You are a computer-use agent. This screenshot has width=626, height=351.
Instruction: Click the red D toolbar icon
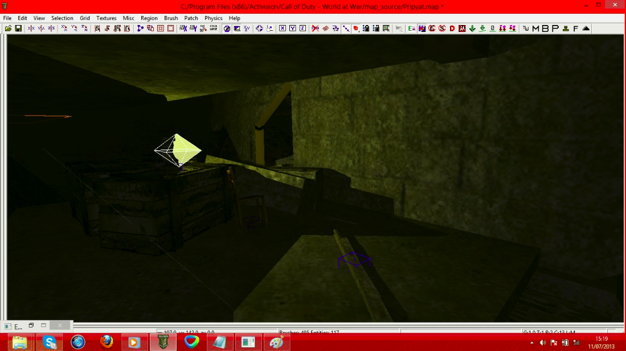452,28
